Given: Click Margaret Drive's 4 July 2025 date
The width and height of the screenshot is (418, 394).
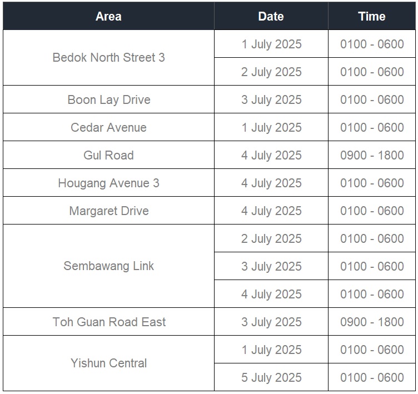Looking at the screenshot, I should click(x=271, y=211).
